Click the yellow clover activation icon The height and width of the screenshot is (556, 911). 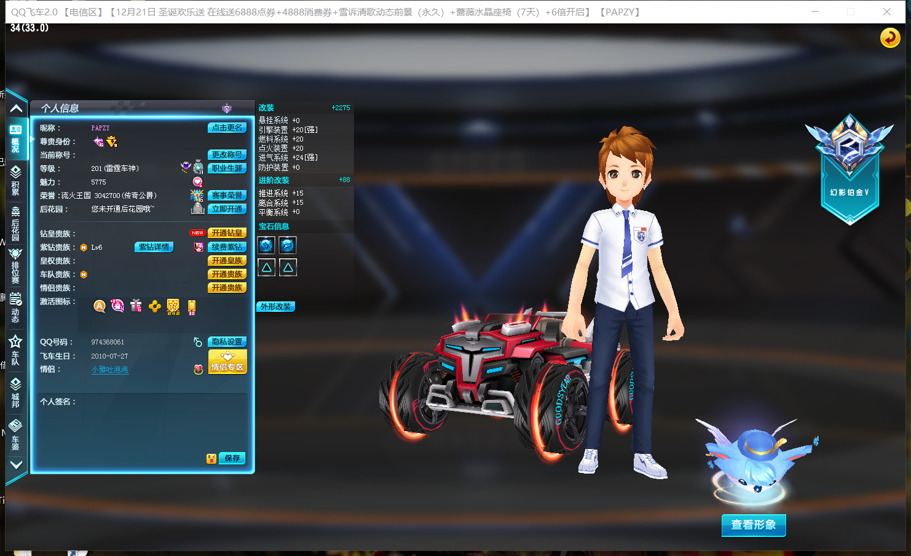tap(155, 306)
